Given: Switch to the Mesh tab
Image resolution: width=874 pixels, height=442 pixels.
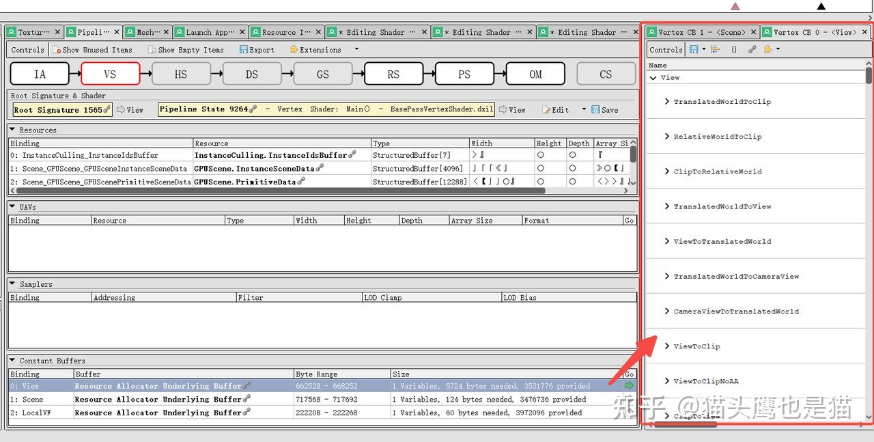Looking at the screenshot, I should click(144, 31).
